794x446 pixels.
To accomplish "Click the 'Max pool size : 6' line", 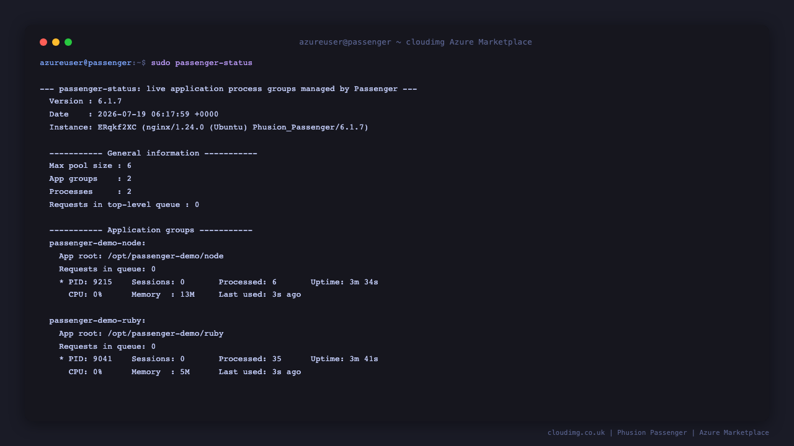I will (91, 166).
